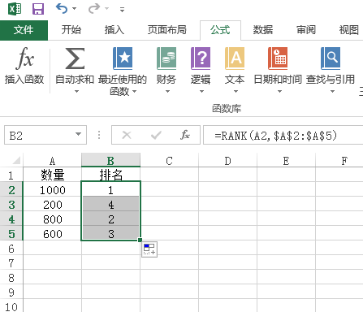Expand the 文本 dropdown arrow
This screenshot has height=312, width=363.
236,92
